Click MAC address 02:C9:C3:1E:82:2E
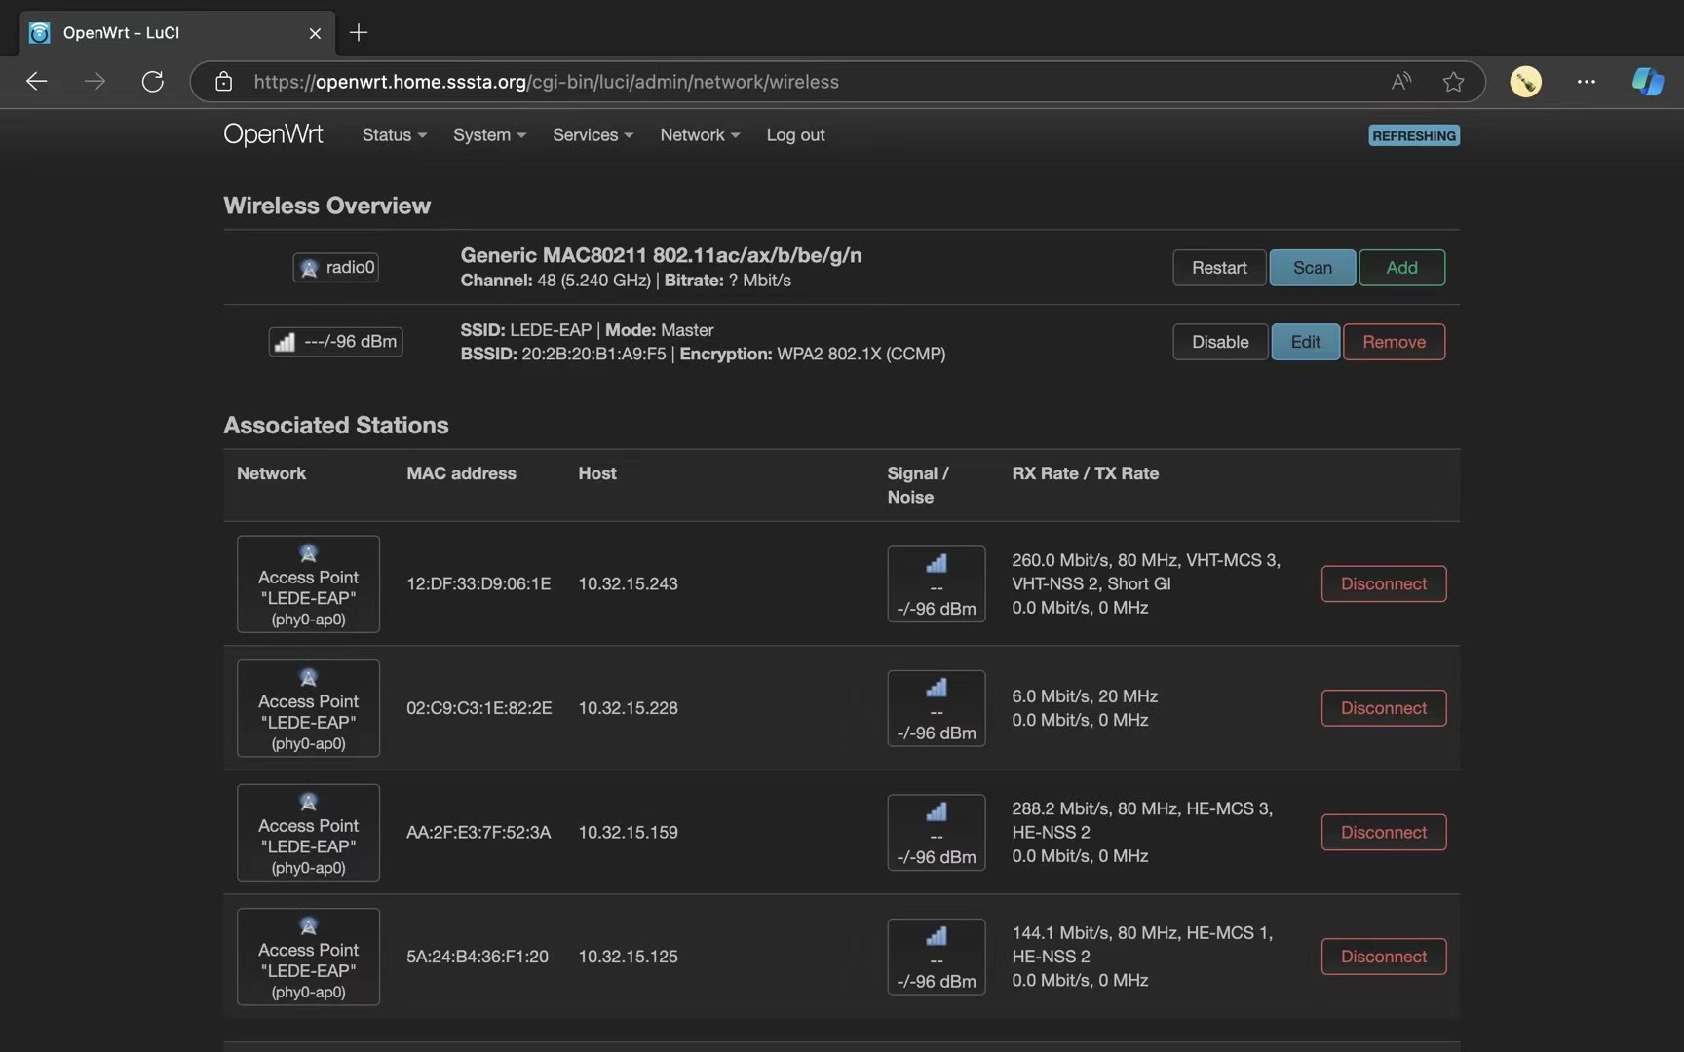This screenshot has width=1684, height=1052. 478,708
